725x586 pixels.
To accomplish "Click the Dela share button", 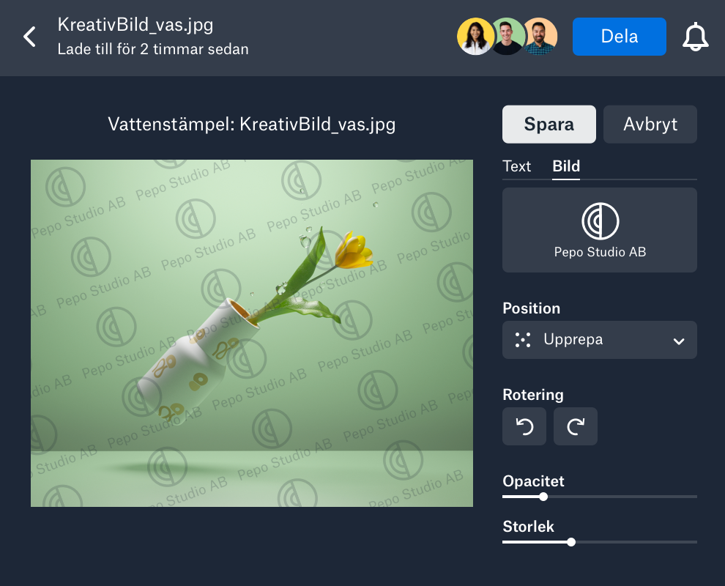I will pyautogui.click(x=619, y=37).
